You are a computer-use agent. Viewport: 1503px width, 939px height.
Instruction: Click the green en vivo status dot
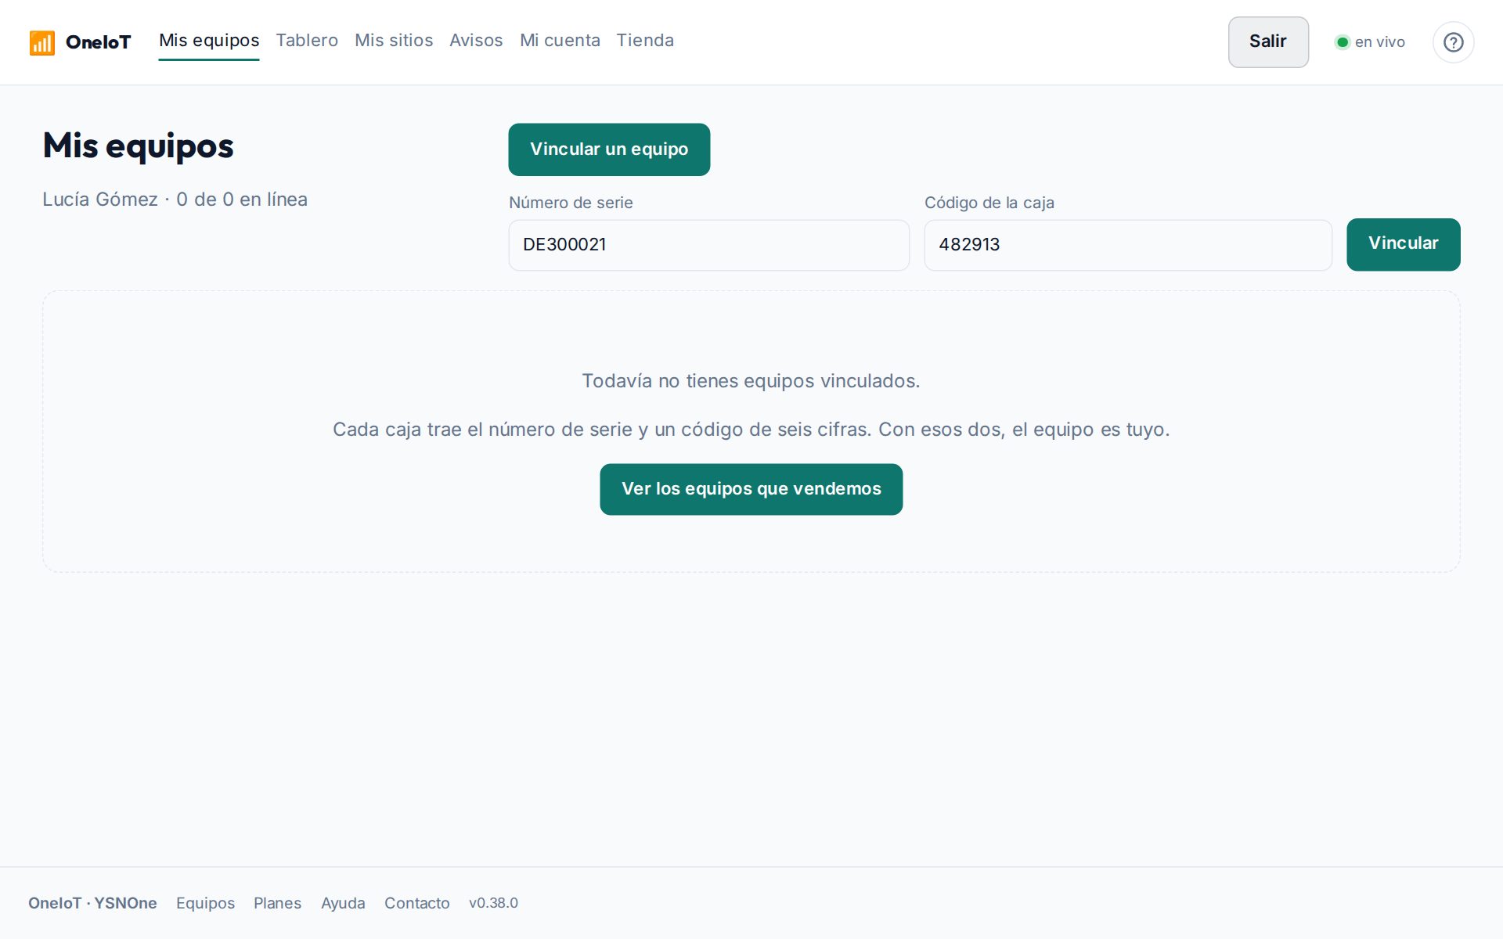[x=1342, y=42]
